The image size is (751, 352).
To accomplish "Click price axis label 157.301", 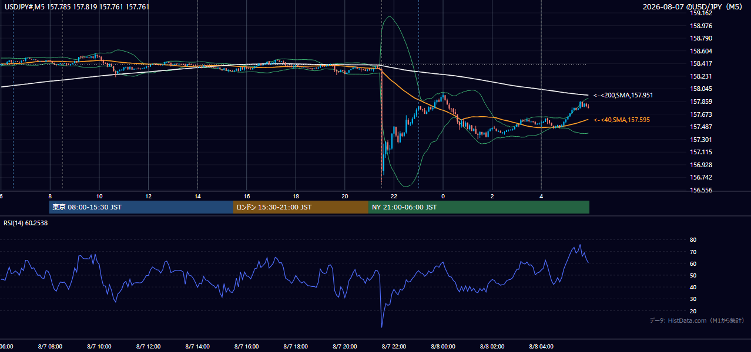I will 702,140.
